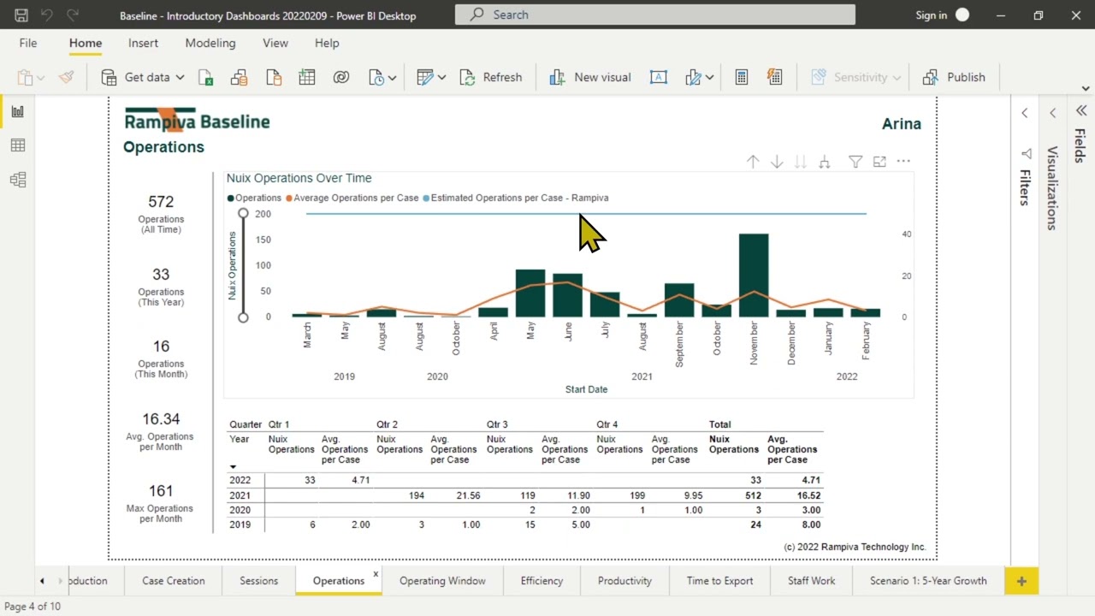Click the Search box in title bar
The height and width of the screenshot is (616, 1095).
655,15
